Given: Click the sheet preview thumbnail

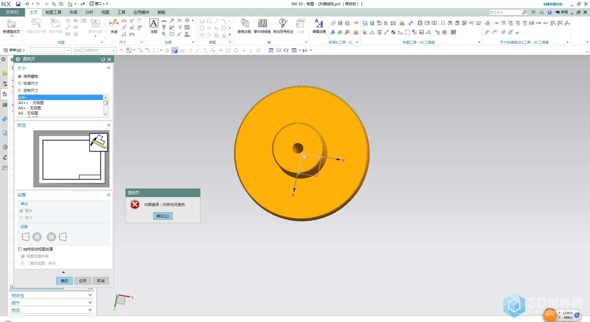Looking at the screenshot, I should point(71,159).
